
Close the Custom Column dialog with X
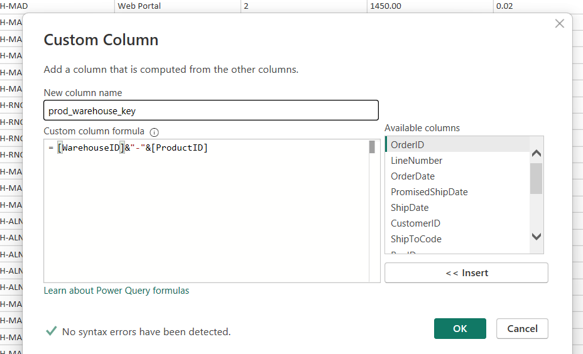pyautogui.click(x=559, y=24)
